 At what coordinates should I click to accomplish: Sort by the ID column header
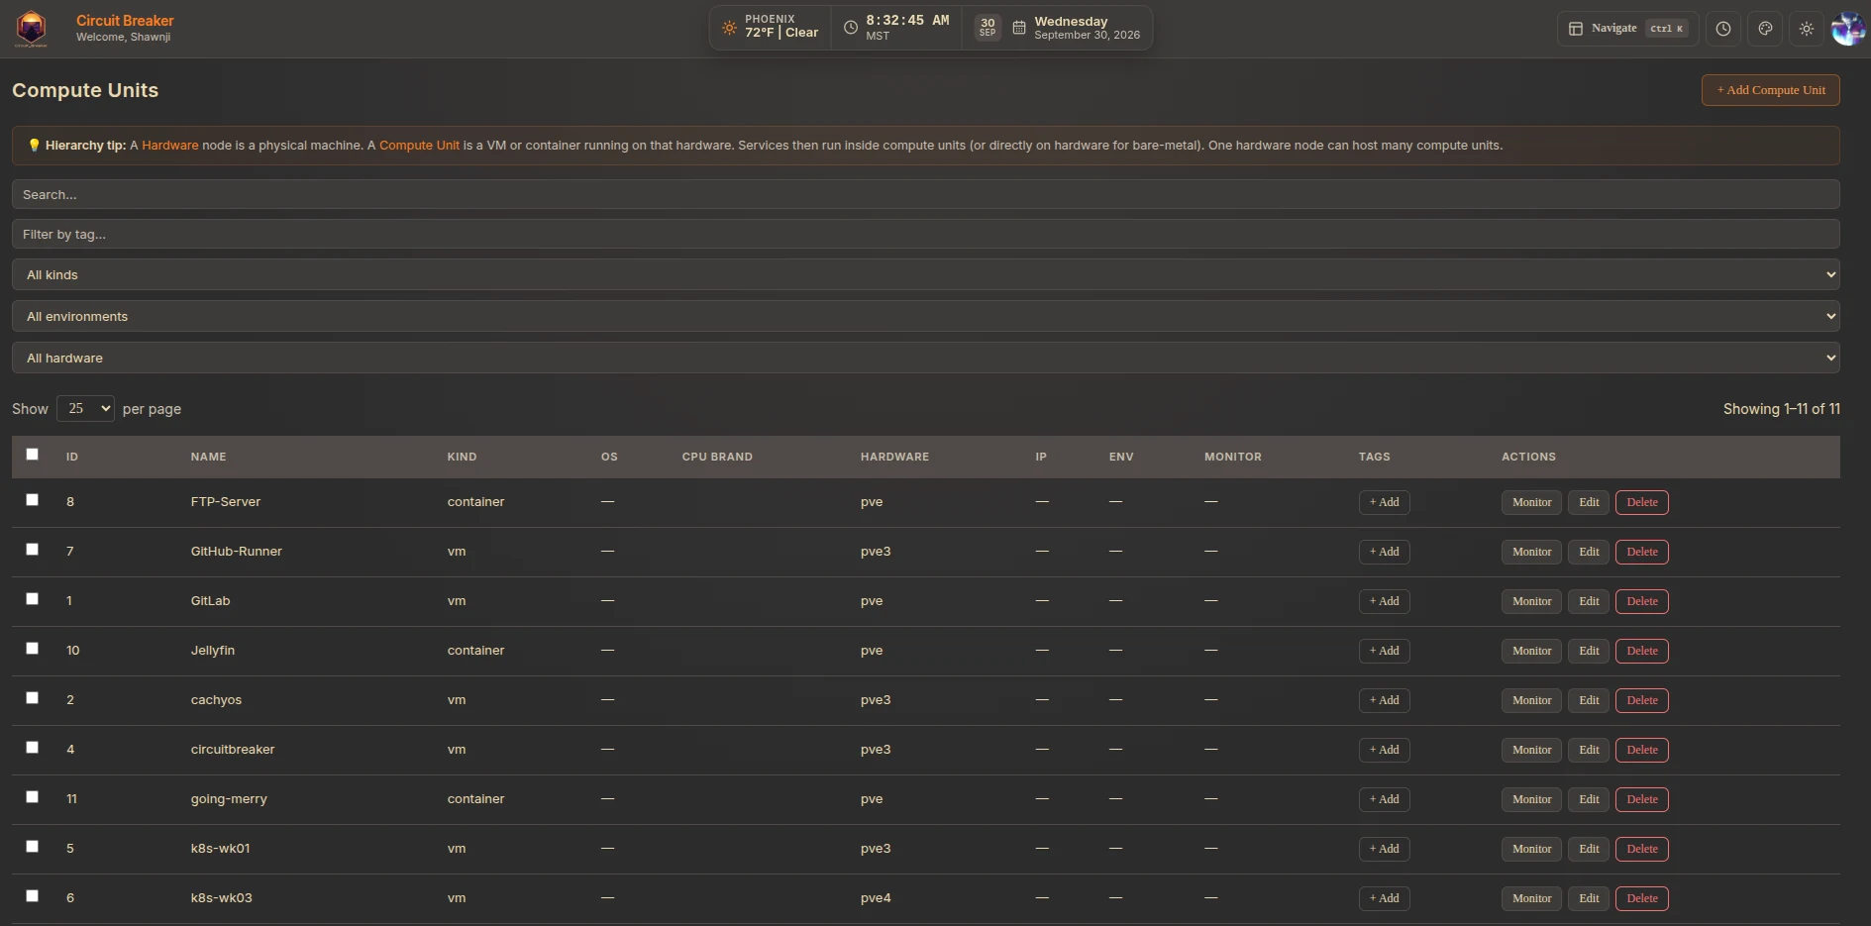tap(72, 457)
